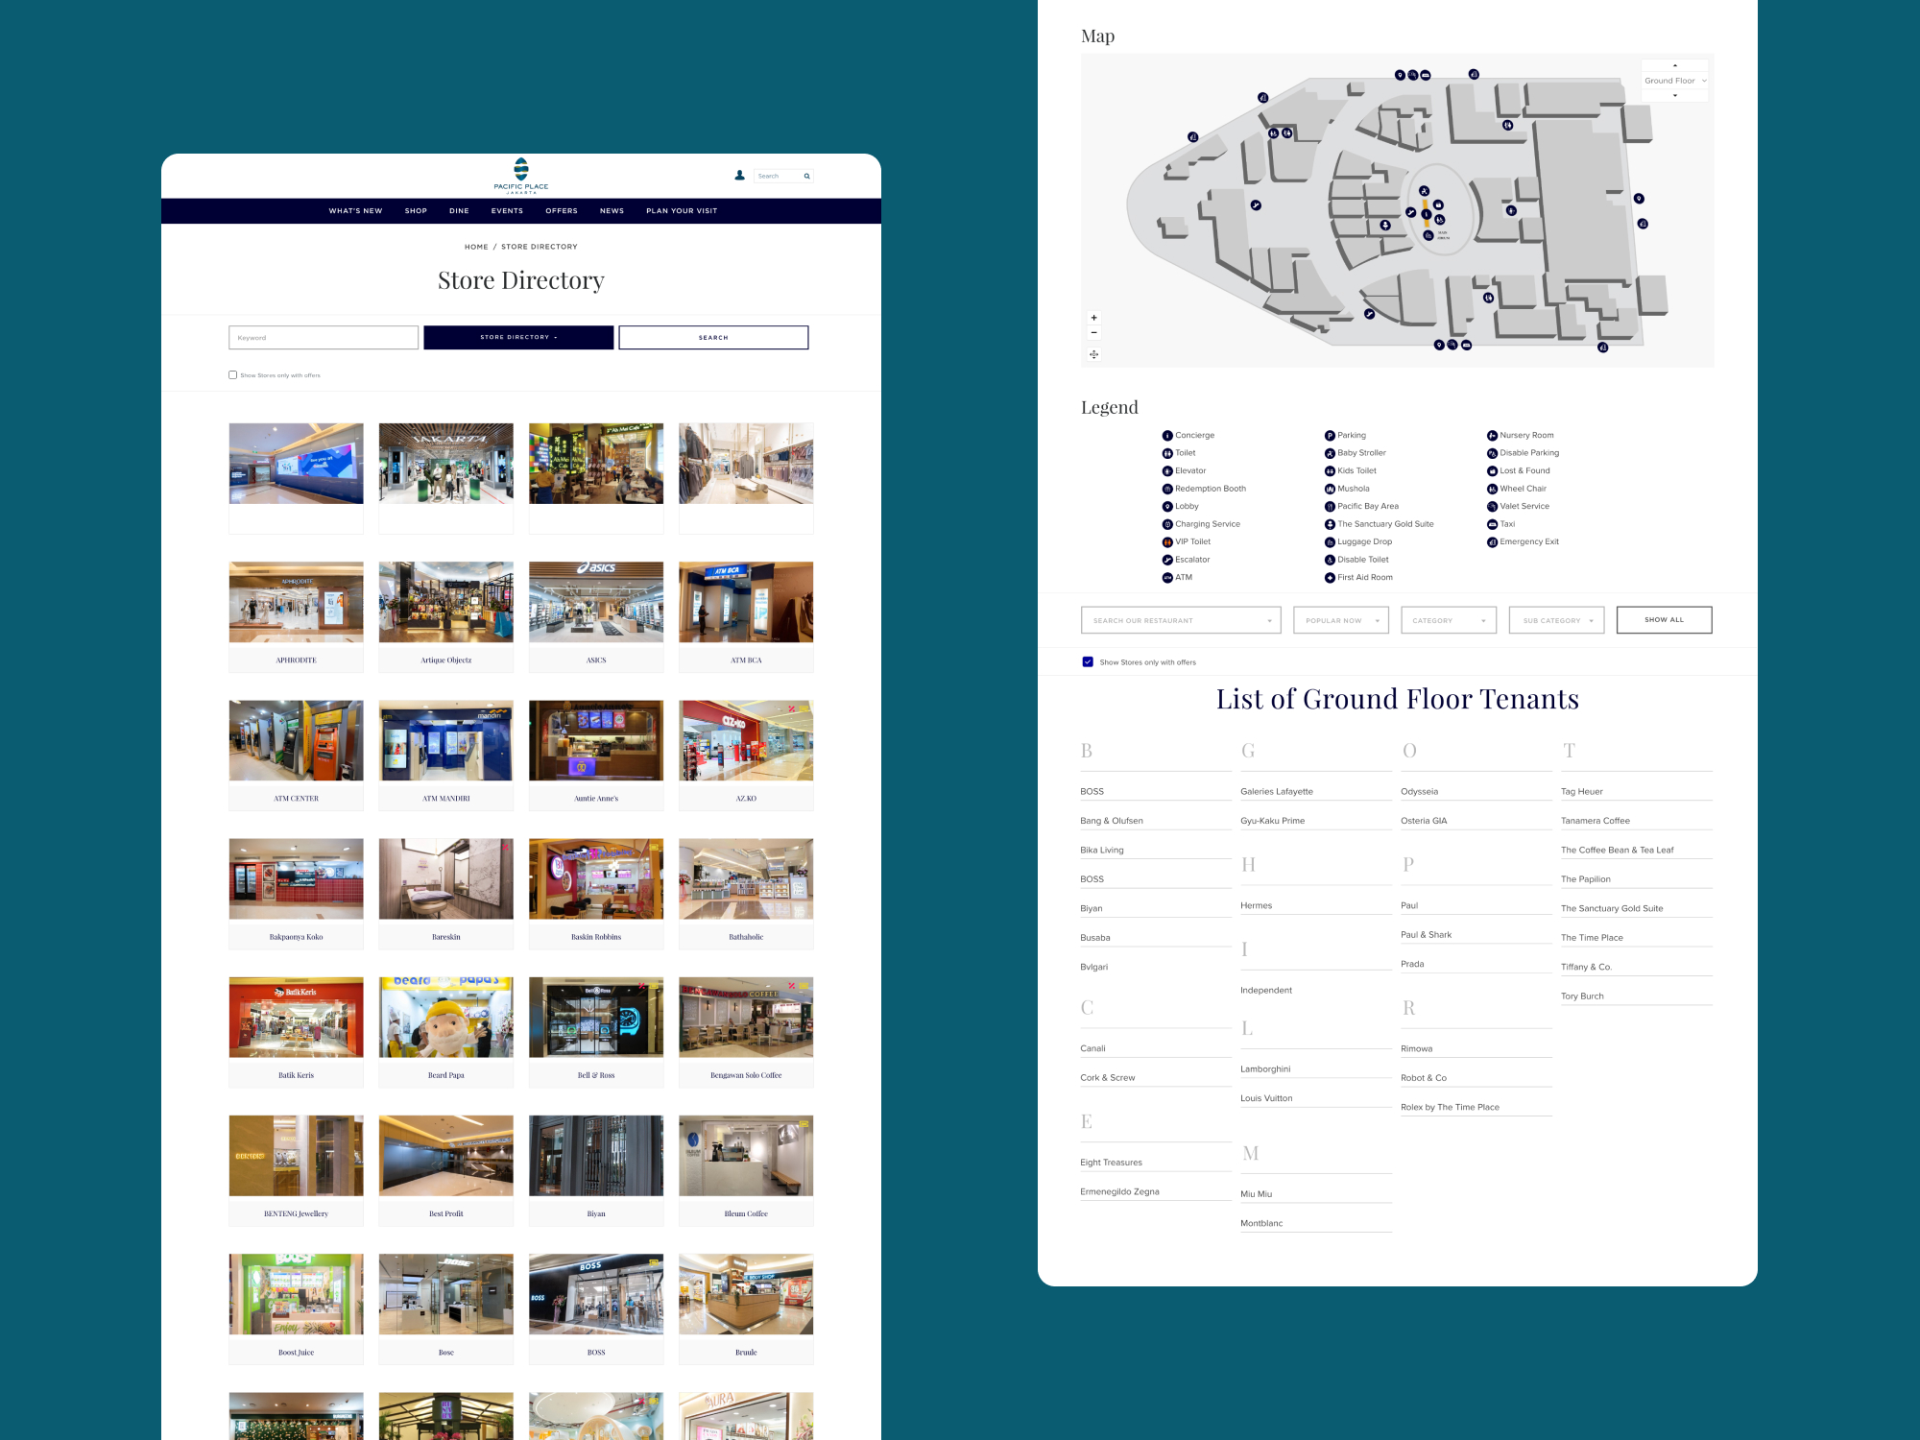The width and height of the screenshot is (1920, 1440).
Task: Click the VIP Toilet legend icon
Action: click(x=1167, y=542)
